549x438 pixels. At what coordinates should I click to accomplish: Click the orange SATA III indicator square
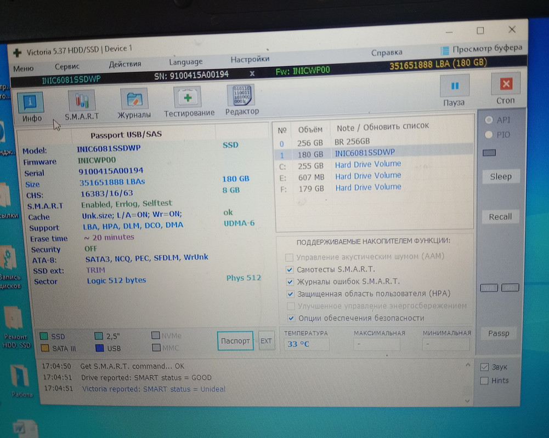[45, 348]
